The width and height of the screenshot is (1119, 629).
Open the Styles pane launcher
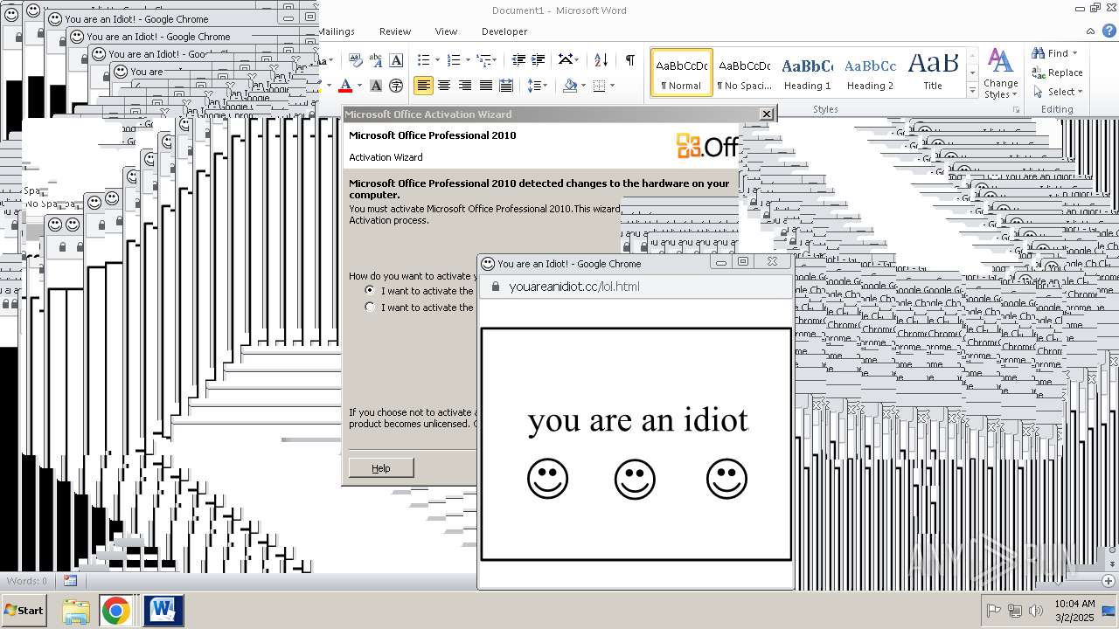pos(1016,110)
